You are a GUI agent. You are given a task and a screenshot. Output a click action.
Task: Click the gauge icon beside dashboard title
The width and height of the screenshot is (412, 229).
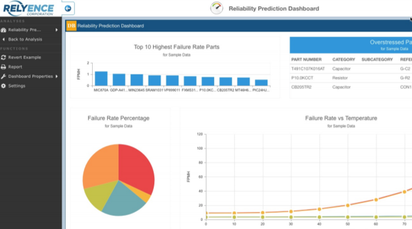(217, 9)
